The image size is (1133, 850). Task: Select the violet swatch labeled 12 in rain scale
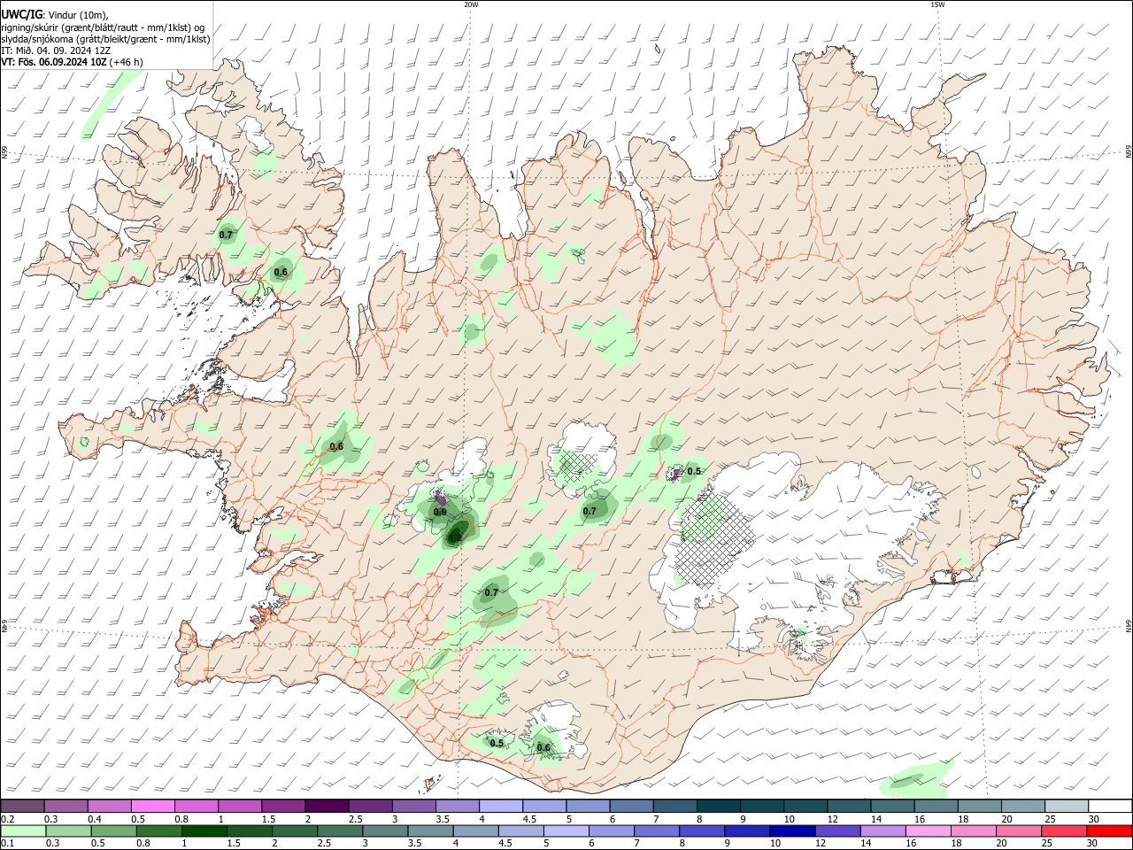click(x=837, y=831)
